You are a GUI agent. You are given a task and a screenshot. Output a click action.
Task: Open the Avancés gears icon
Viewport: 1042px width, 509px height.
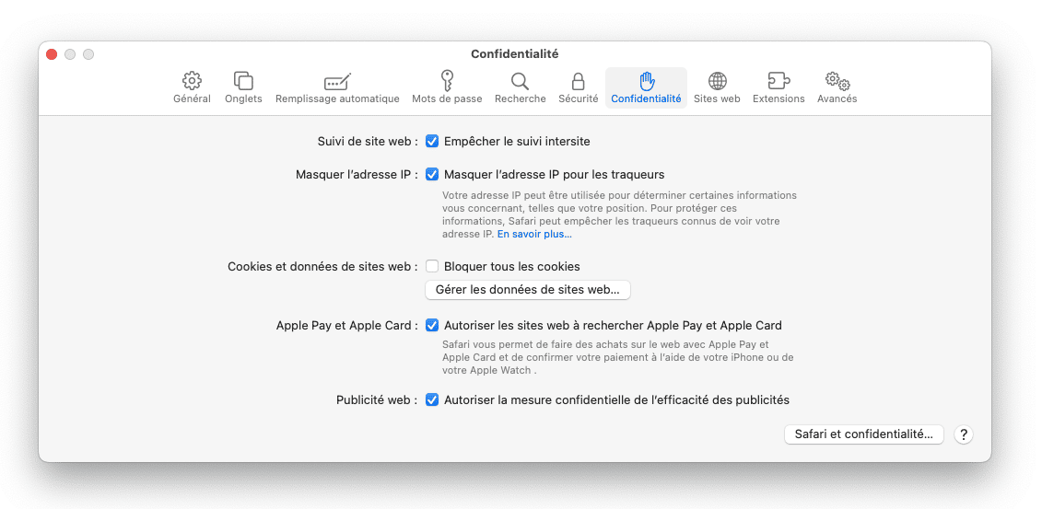tap(837, 82)
